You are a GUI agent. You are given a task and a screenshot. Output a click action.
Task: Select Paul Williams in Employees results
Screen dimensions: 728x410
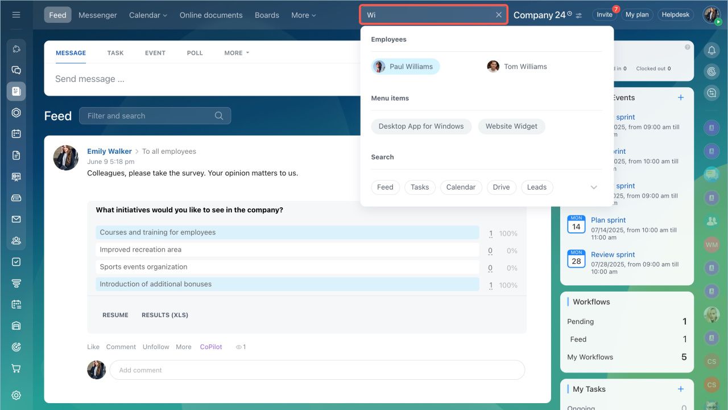click(406, 67)
